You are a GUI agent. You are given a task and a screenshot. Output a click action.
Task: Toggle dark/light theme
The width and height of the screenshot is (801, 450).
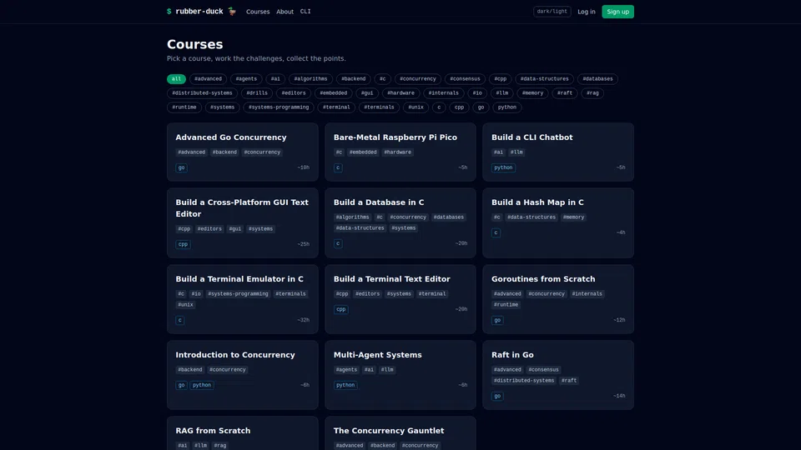pyautogui.click(x=552, y=11)
